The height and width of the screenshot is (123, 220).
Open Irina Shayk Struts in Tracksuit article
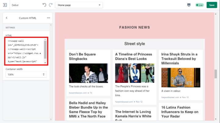[179, 59]
